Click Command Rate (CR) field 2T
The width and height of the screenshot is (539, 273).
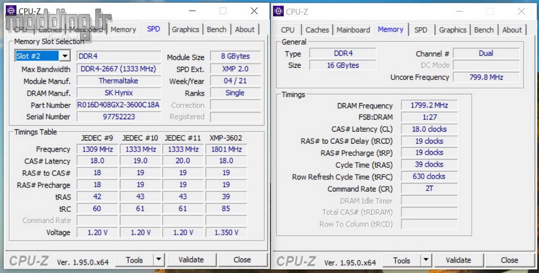(430, 189)
